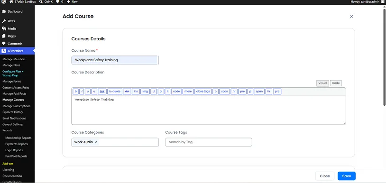Click the ol list quicktag button
The height and width of the screenshot is (183, 386).
[x=161, y=91]
